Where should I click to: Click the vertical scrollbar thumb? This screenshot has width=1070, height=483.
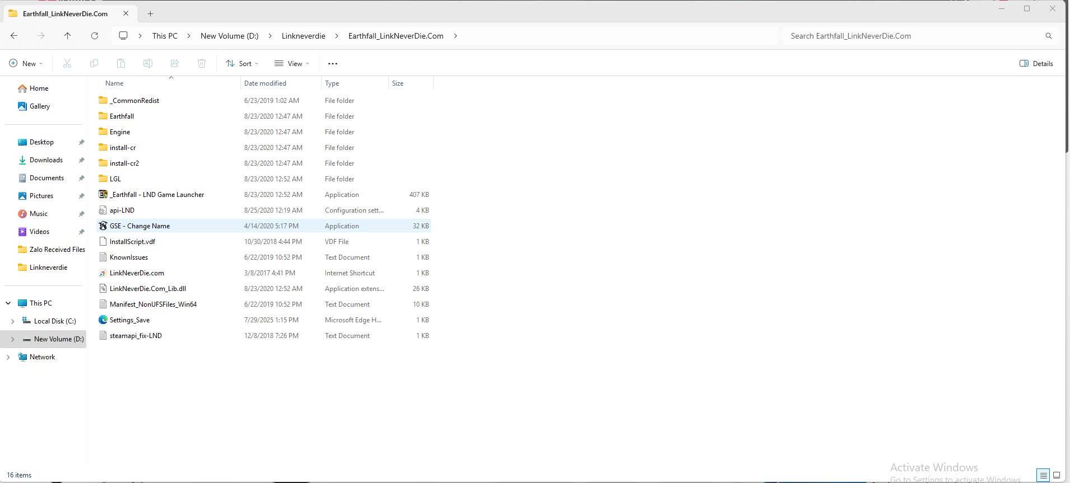(x=1067, y=112)
